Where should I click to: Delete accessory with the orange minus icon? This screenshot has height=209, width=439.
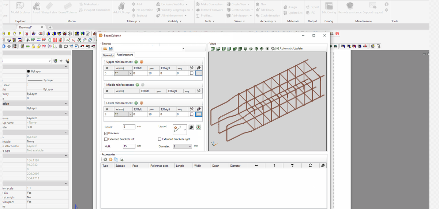(x=110, y=159)
